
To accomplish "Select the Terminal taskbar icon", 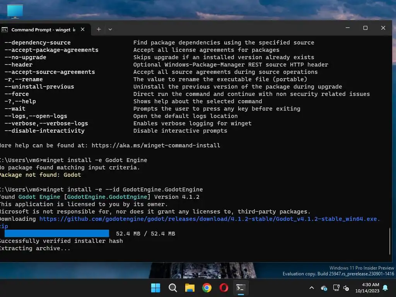I will pos(241,288).
